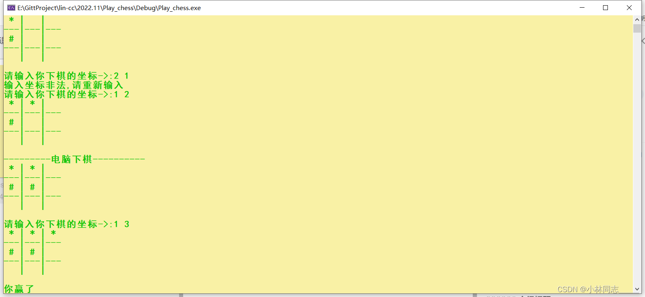
Task: Maximize the Play_chess.exe console window
Action: pyautogui.click(x=605, y=8)
